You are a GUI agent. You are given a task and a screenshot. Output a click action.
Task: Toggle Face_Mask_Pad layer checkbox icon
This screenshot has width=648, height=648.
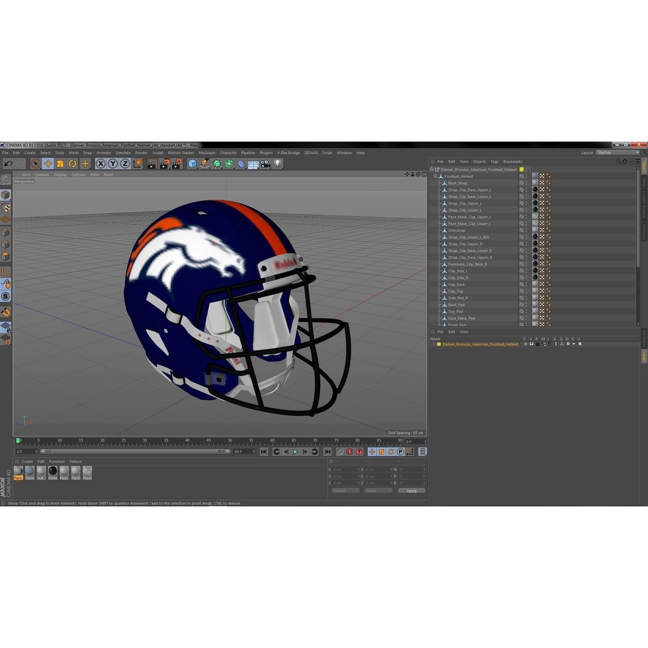coord(521,318)
